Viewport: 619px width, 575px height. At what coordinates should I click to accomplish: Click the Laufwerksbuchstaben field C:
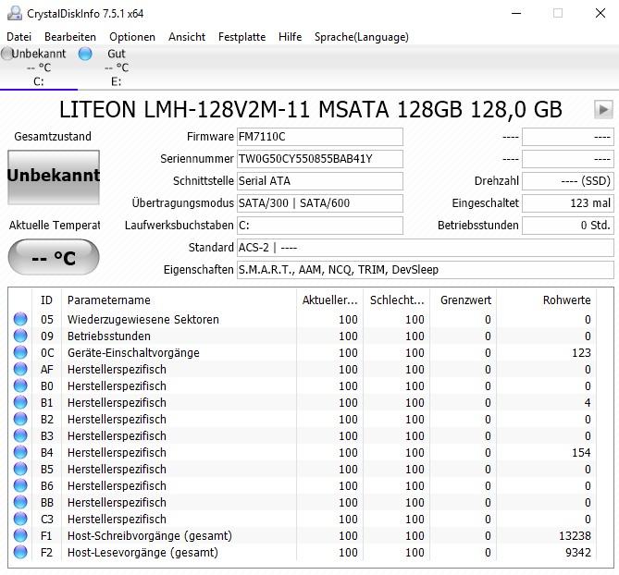[x=320, y=226]
